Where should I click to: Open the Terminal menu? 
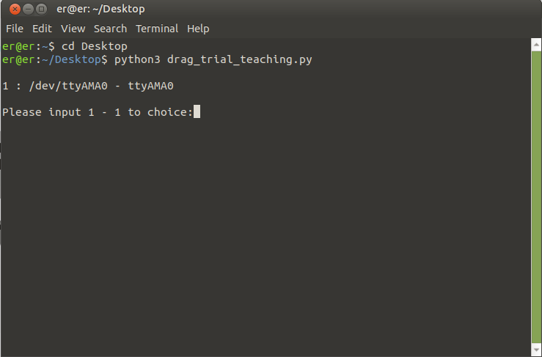[157, 29]
